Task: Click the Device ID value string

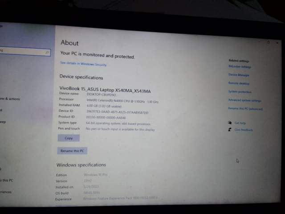Action: tap(117, 112)
